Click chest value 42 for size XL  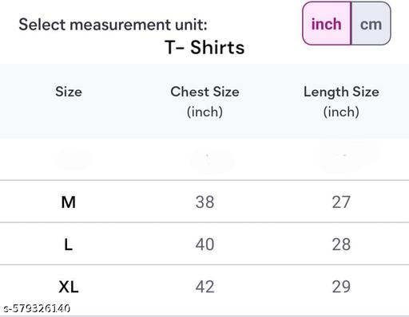[x=204, y=287]
